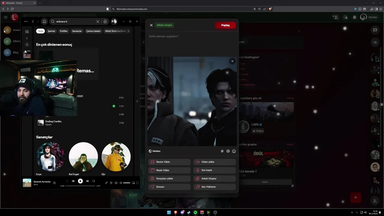
Task: Click Resim Yükle button
Action: (x=169, y=162)
